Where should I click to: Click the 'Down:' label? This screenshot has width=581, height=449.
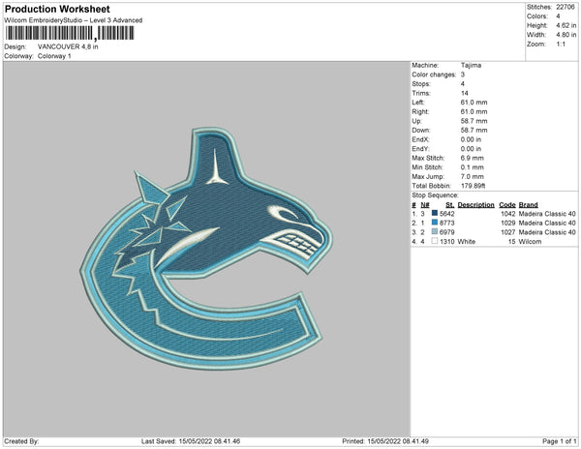[421, 130]
